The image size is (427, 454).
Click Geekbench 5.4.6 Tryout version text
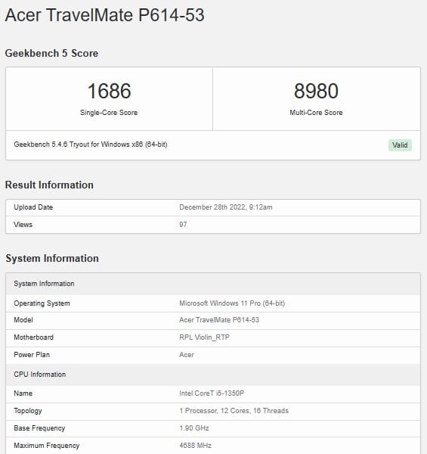[x=91, y=145]
